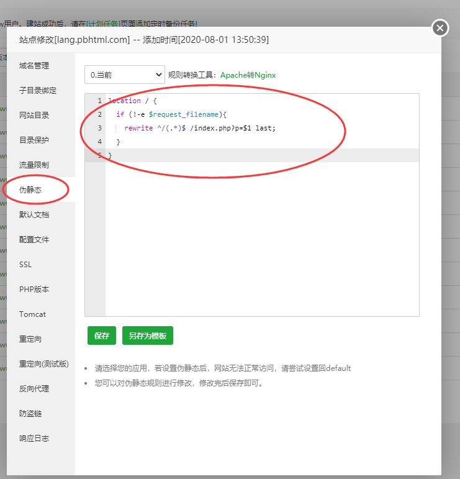Open the 流量限制 settings tab
Screen dimensions: 460x479
coord(34,165)
